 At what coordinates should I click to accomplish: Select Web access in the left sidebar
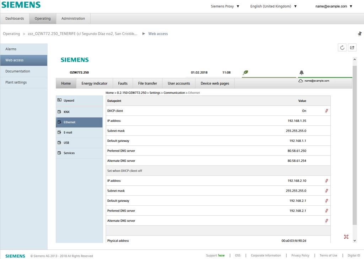[x=24, y=60]
